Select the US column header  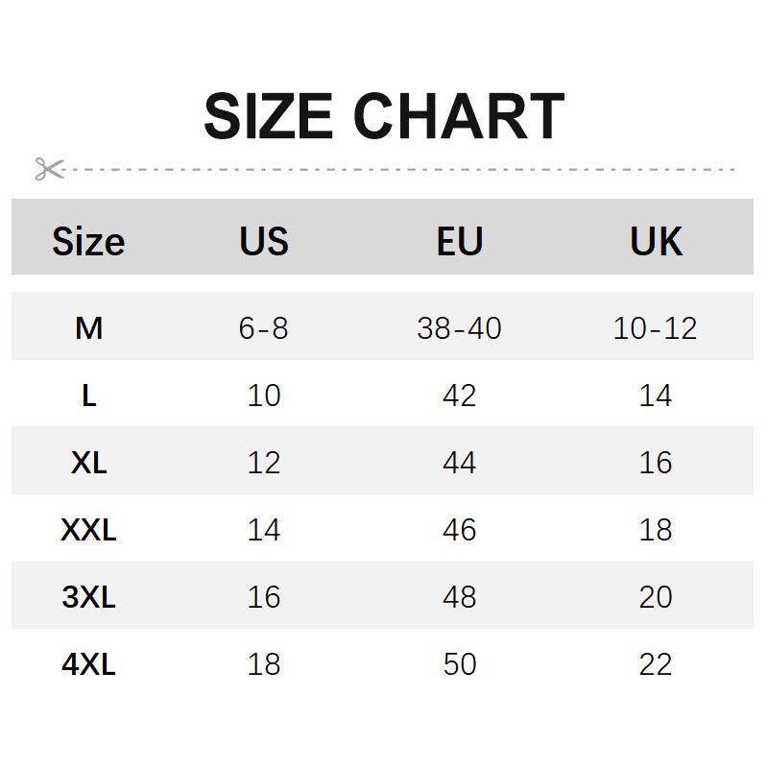coord(264,241)
